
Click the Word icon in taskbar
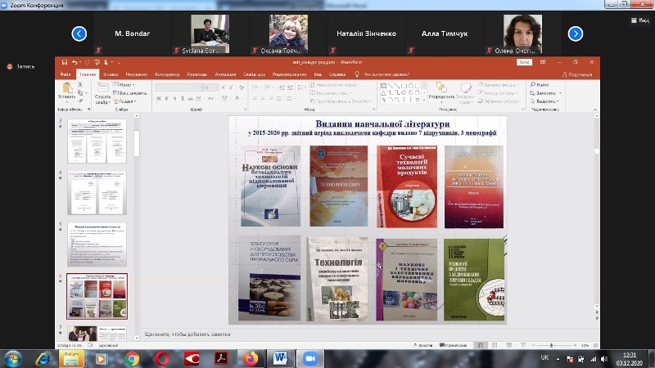tap(280, 358)
